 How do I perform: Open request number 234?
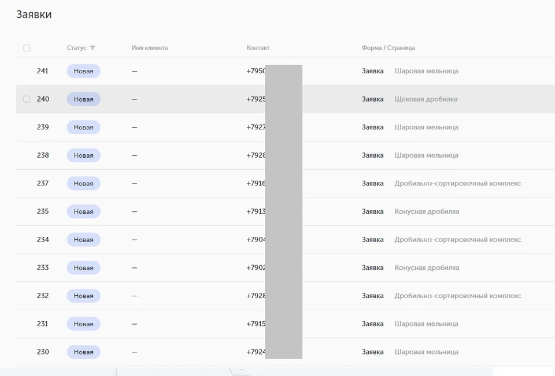coord(43,240)
